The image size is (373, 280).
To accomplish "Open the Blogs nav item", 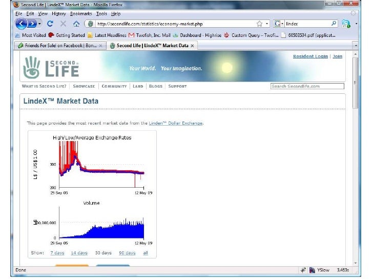I will 156,86.
